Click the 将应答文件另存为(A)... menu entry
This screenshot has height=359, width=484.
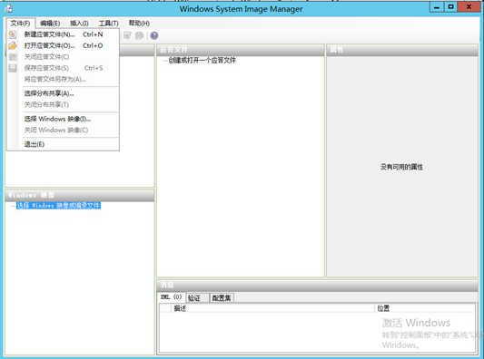tap(63, 79)
